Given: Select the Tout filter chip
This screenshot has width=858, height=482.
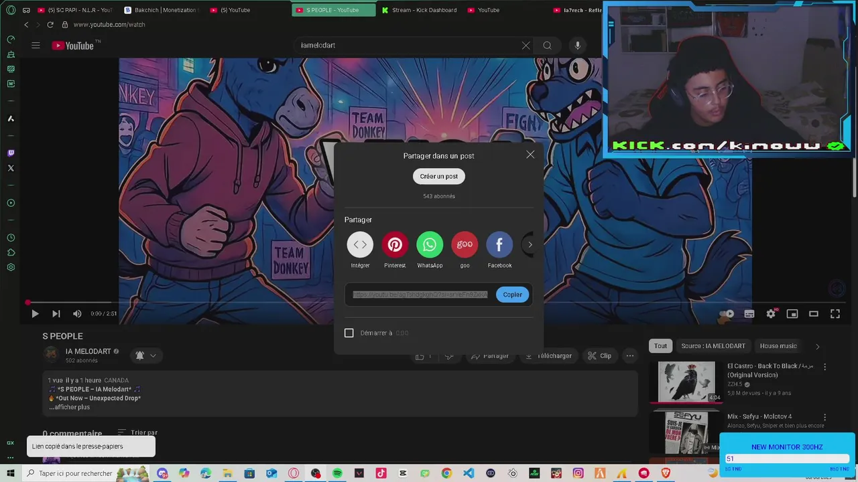Looking at the screenshot, I should click(x=661, y=346).
